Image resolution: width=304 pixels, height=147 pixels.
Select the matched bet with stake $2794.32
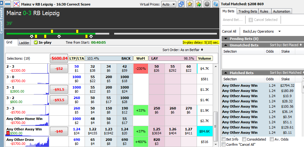pos(258,85)
